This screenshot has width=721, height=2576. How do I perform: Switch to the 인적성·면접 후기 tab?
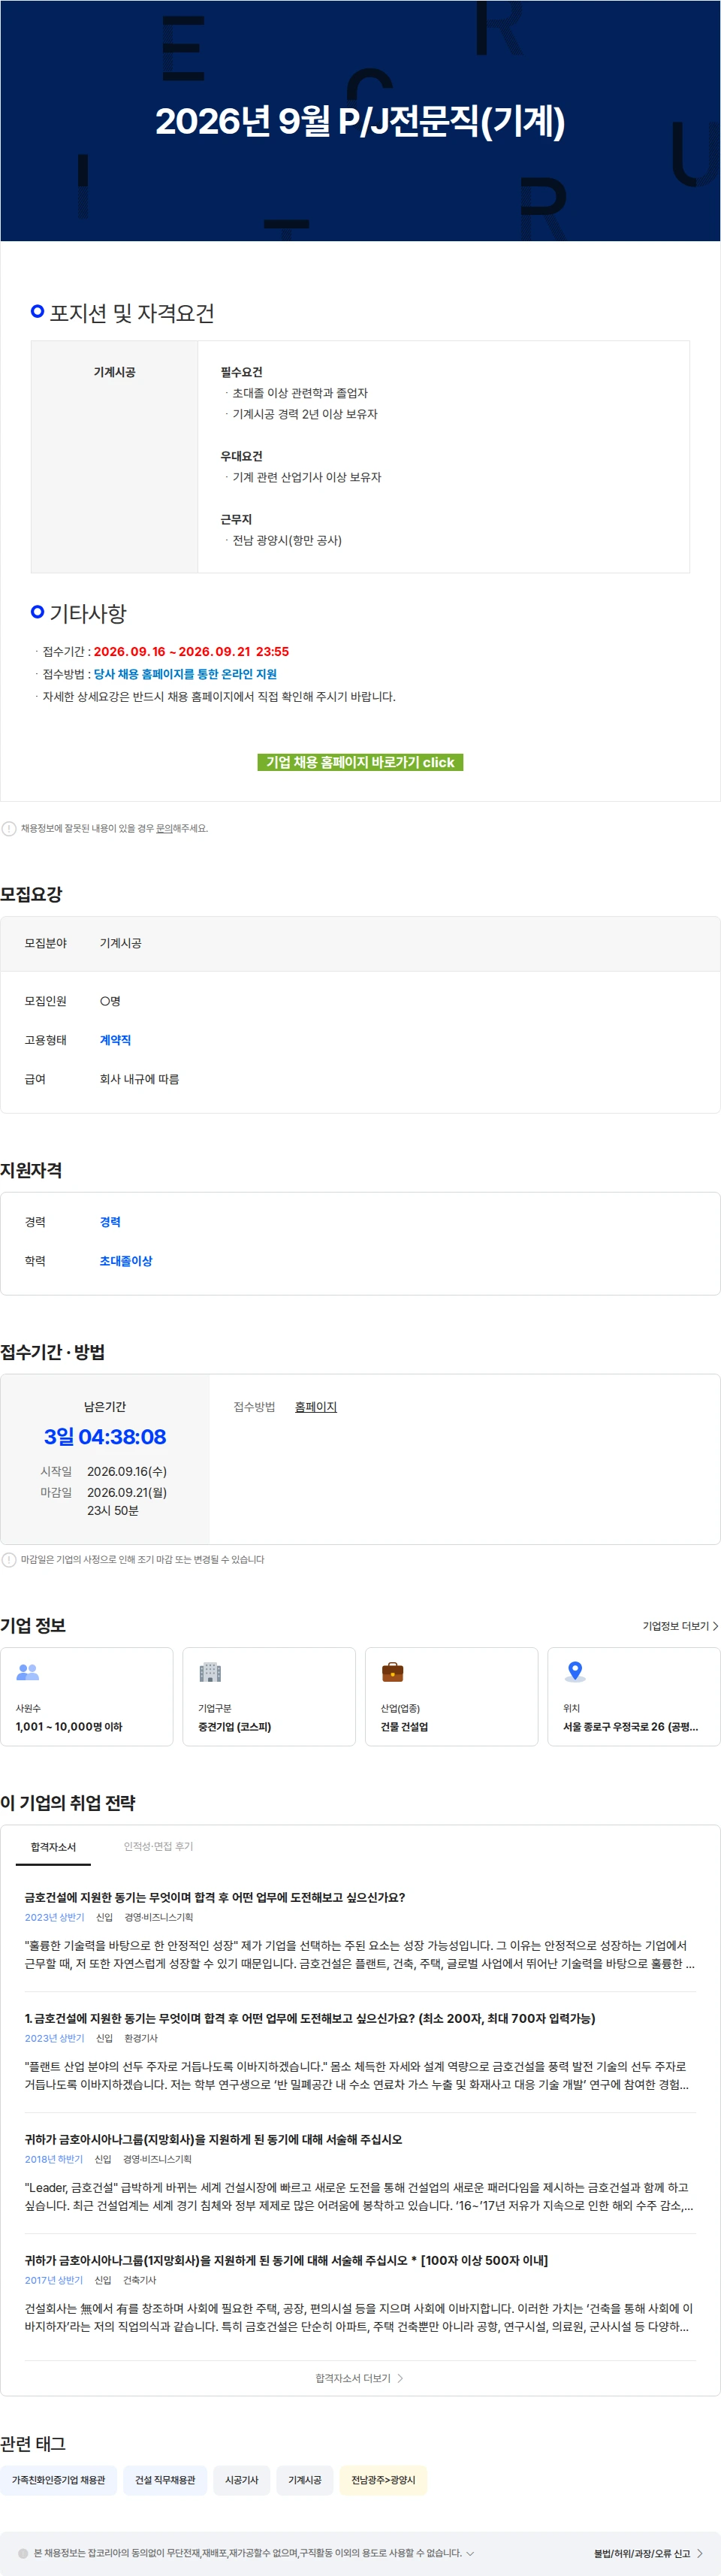click(158, 1846)
